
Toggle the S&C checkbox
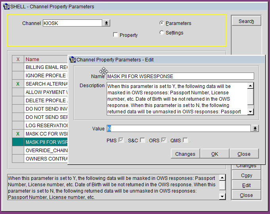[x=143, y=140]
